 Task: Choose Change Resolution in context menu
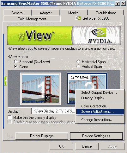pos(100,120)
